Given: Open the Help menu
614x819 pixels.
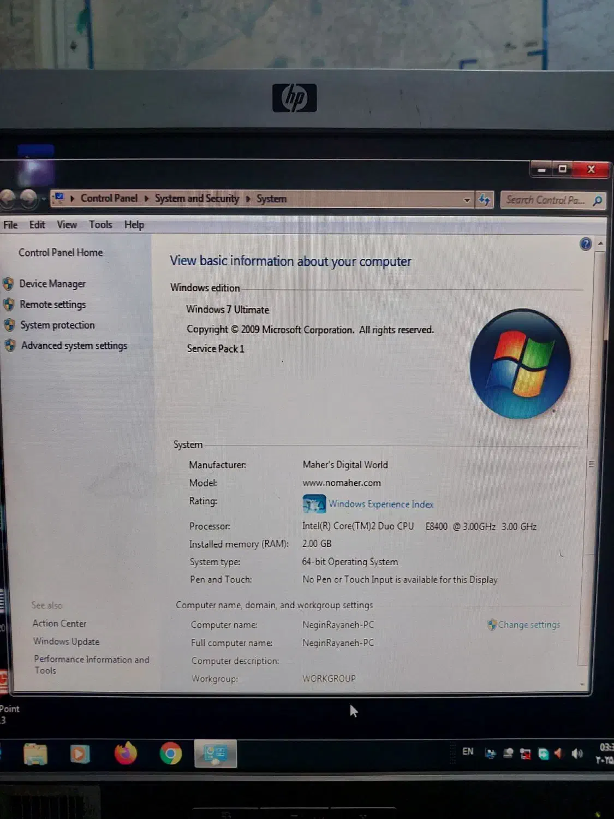Looking at the screenshot, I should click(134, 225).
